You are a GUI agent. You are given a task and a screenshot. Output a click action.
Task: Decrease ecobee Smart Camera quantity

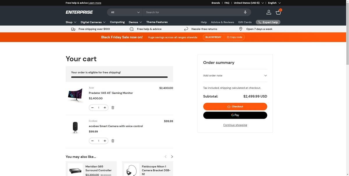(x=92, y=141)
